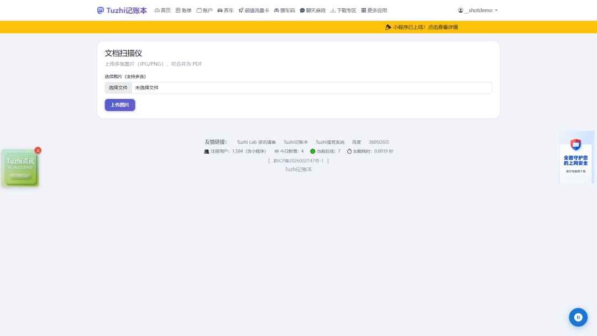Expand the _shotdemo account dropdown arrow
The image size is (597, 336).
[496, 11]
